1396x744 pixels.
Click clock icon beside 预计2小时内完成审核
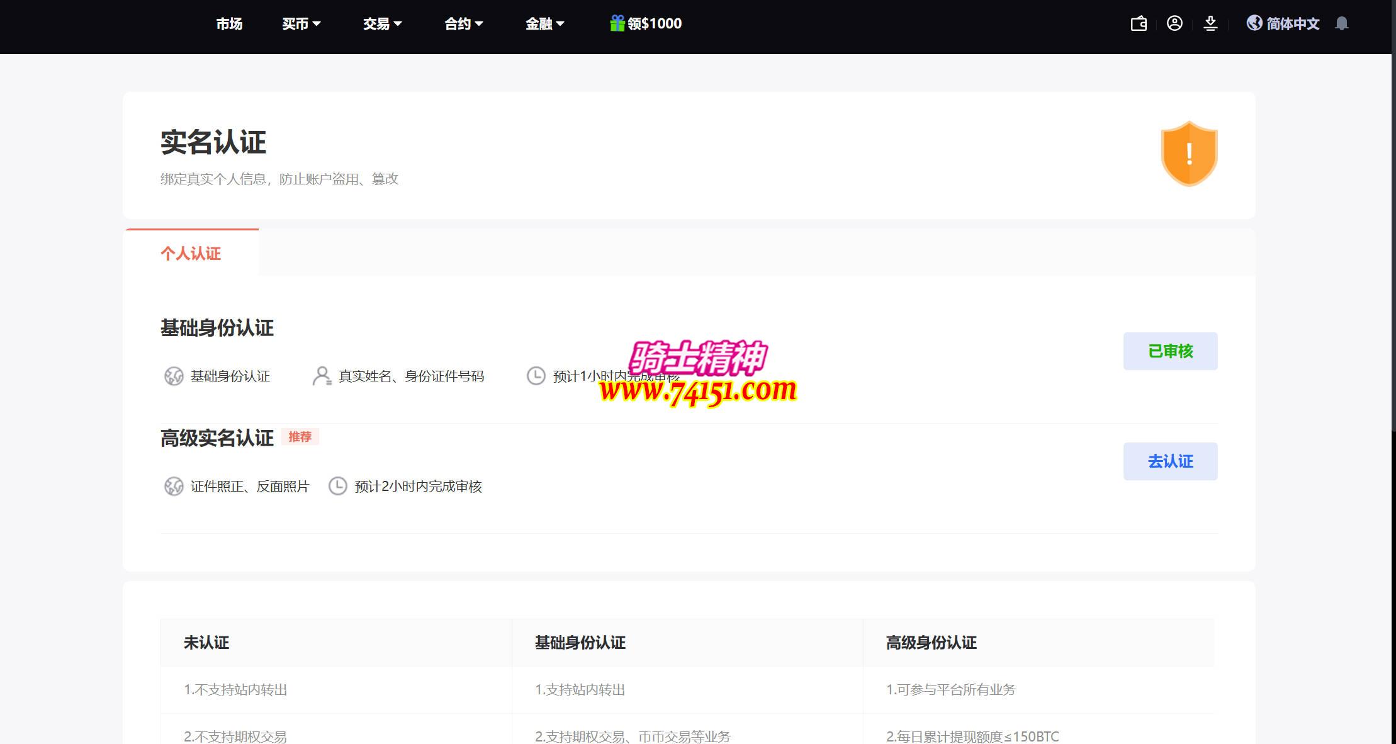[338, 486]
